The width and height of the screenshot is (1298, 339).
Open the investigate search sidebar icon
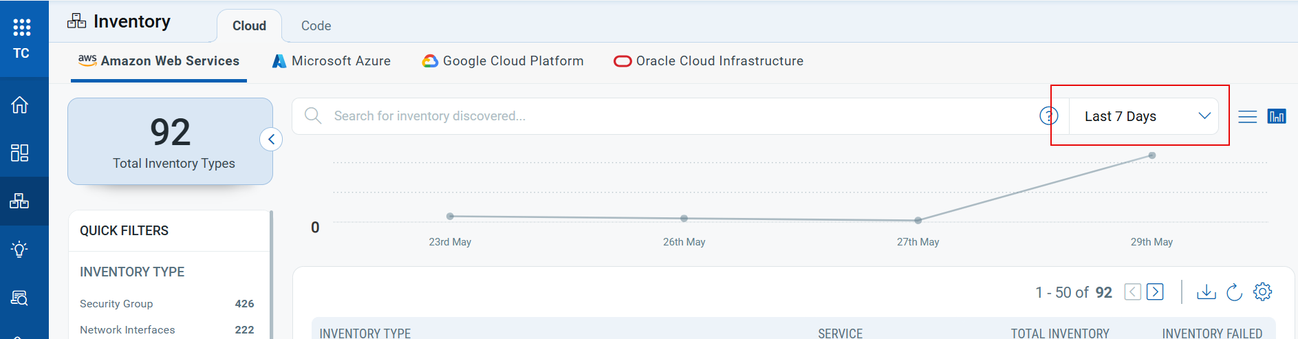coord(20,298)
